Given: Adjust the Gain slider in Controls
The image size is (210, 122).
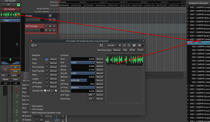Looking at the screenshot, I should 82,80.
